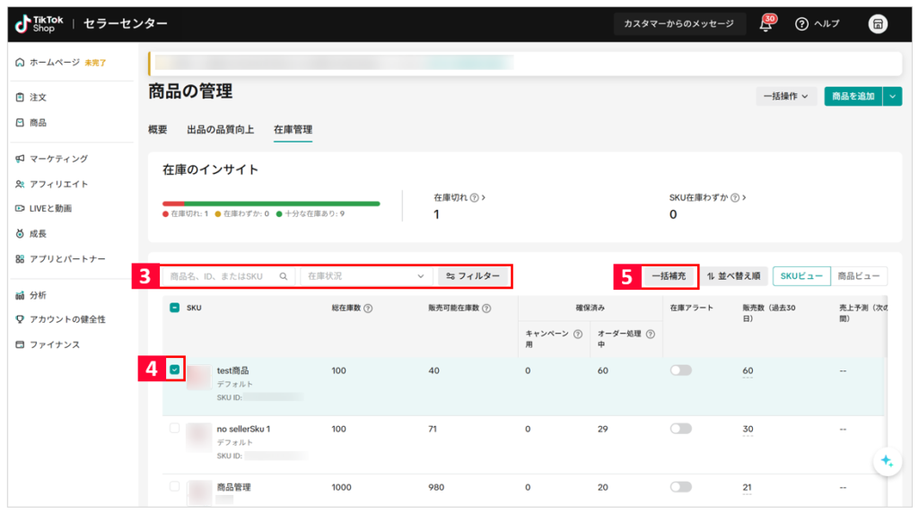Click info icon next to 販売可能在庫数
Image resolution: width=919 pixels, height=513 pixels.
(486, 309)
